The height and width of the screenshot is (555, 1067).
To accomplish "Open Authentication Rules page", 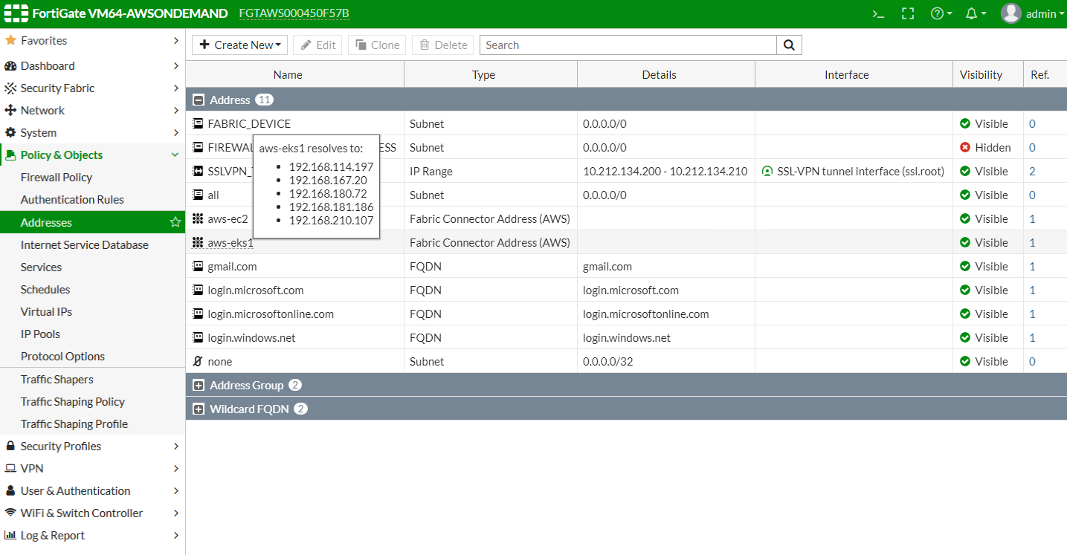I will 72,200.
